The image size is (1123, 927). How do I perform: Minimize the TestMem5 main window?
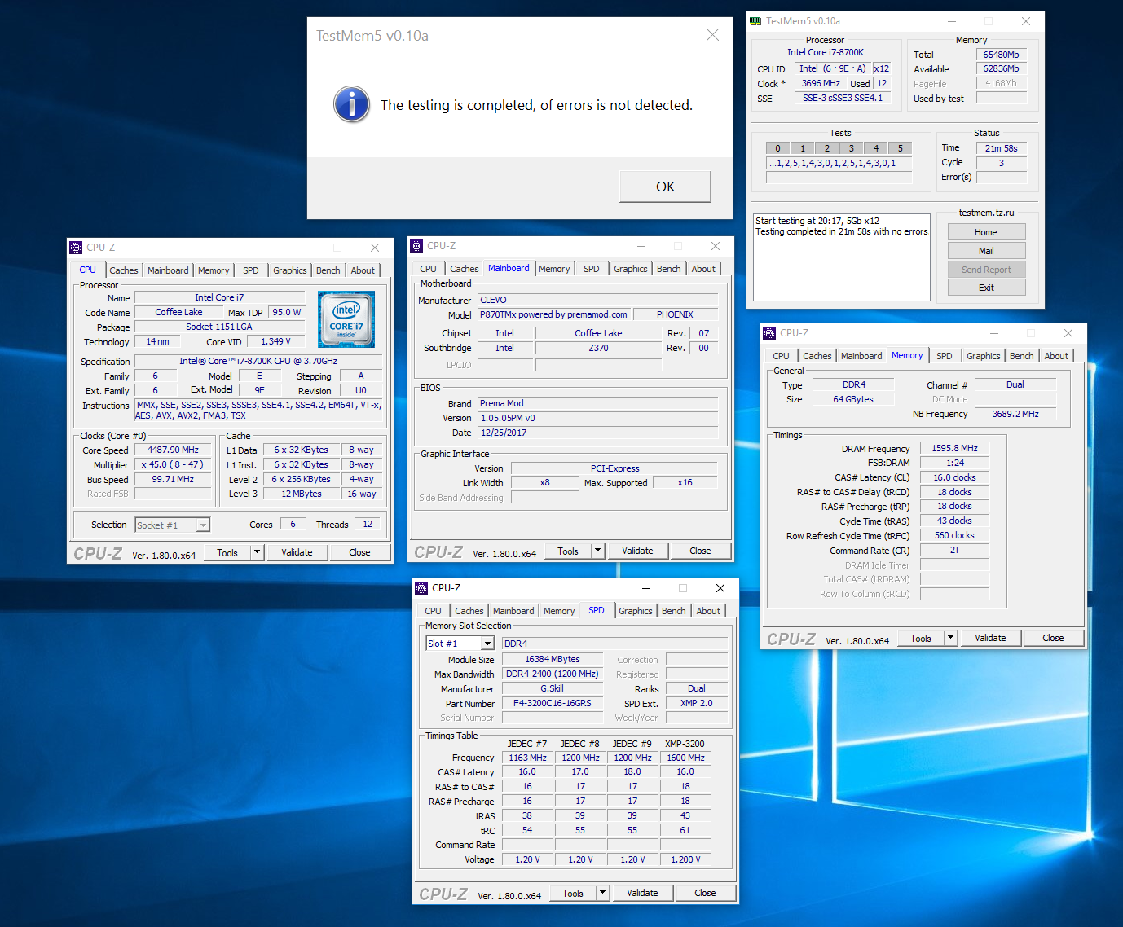pyautogui.click(x=951, y=21)
